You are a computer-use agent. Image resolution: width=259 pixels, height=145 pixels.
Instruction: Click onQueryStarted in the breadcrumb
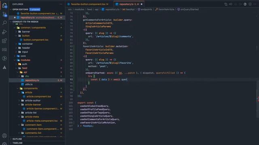[x=189, y=9]
